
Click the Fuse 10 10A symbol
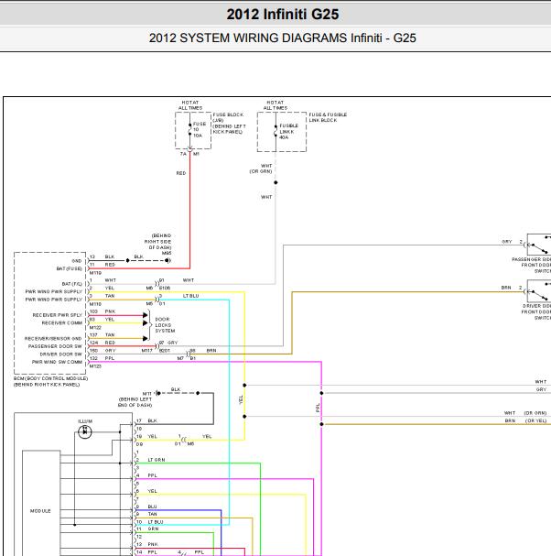point(190,129)
